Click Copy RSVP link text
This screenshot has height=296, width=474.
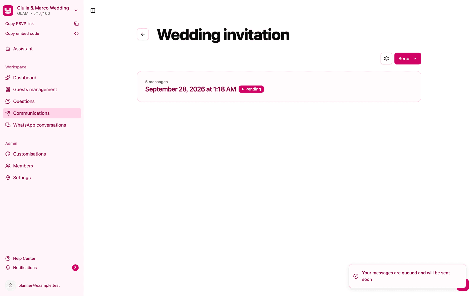[19, 24]
